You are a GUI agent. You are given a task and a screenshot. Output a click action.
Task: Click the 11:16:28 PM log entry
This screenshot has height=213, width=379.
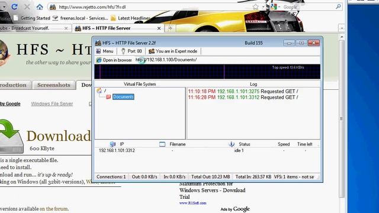(x=243, y=97)
